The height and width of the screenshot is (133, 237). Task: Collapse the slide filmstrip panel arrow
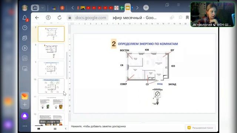click(x=66, y=129)
